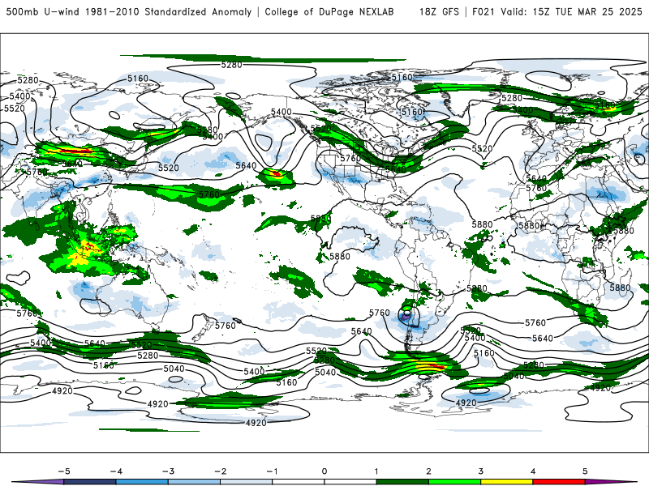Select the medium blue legend segment between -4 and -3
The image size is (649, 486).
point(142,482)
